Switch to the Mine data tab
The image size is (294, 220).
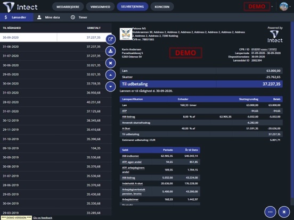pos(48,17)
